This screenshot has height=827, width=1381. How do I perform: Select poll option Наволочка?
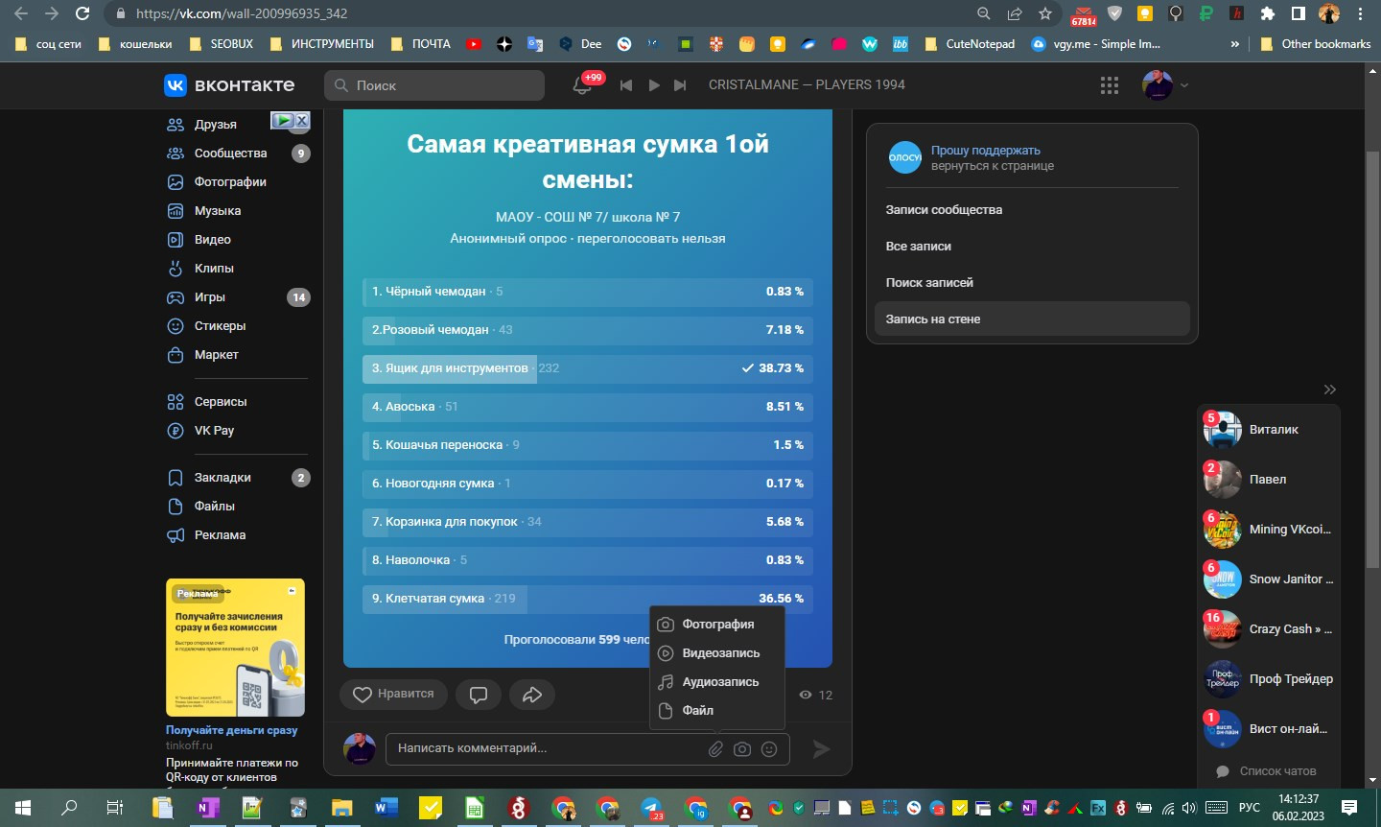point(588,560)
